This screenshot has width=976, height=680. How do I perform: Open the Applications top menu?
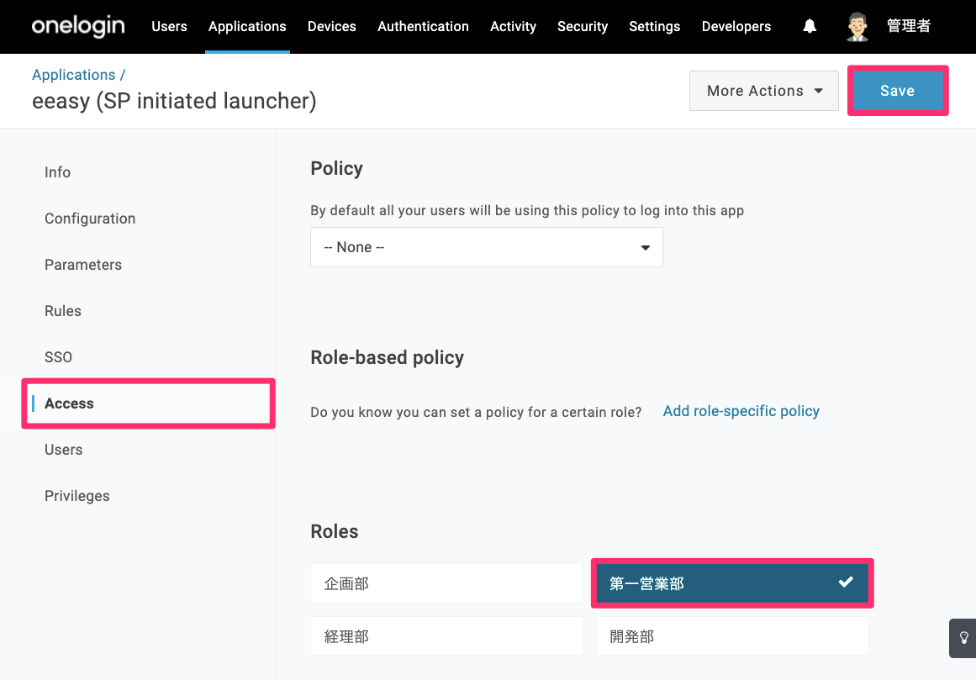[x=247, y=27]
